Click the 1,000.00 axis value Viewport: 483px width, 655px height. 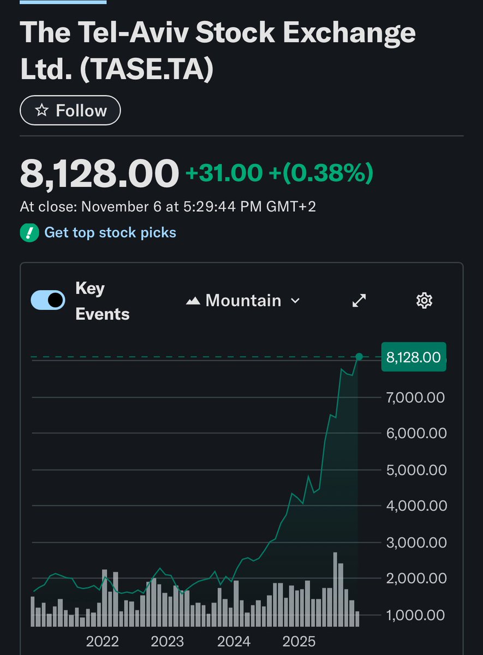[x=416, y=615]
